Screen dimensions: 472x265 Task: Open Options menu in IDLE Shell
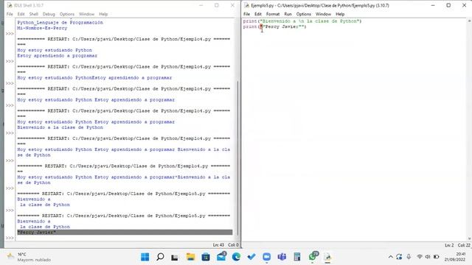[x=67, y=14]
